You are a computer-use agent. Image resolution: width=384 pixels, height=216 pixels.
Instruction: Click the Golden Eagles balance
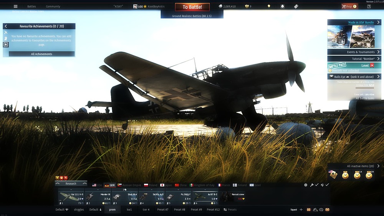pos(248,7)
